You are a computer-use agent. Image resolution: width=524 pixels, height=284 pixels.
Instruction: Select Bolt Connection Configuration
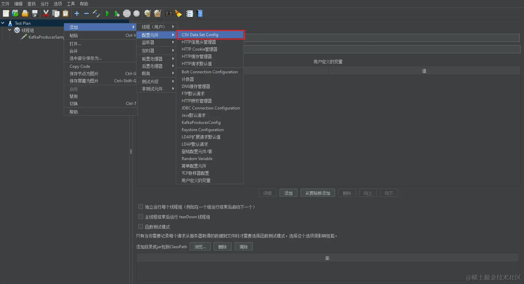pos(210,72)
